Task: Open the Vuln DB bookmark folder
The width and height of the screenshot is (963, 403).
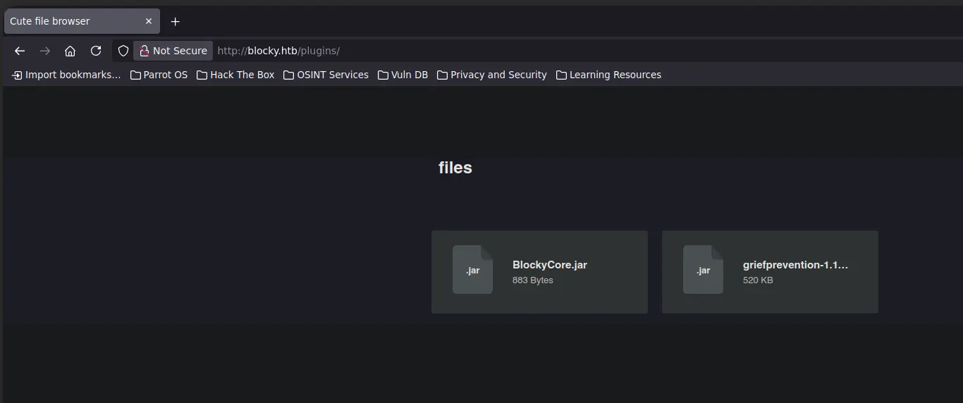Action: pos(403,75)
